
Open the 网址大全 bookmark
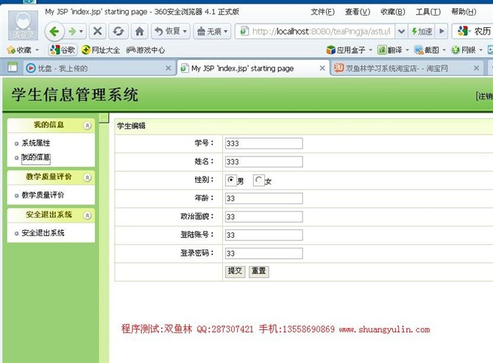point(101,50)
